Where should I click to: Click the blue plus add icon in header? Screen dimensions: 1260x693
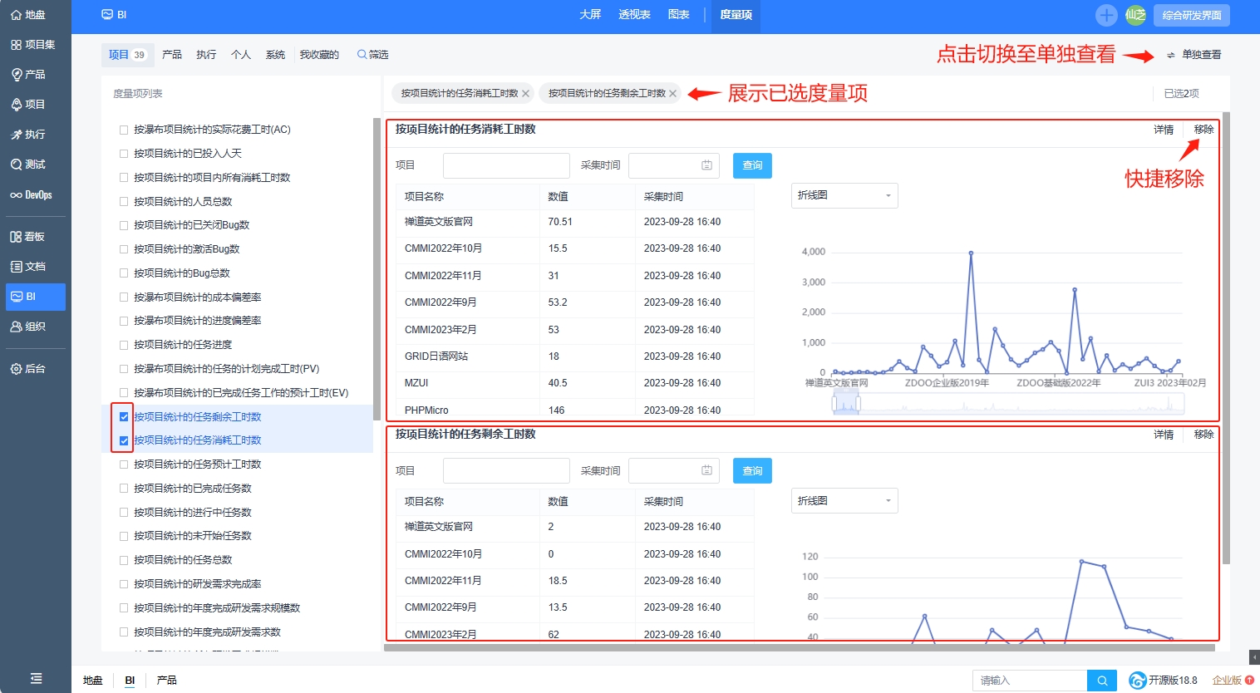(x=1106, y=15)
